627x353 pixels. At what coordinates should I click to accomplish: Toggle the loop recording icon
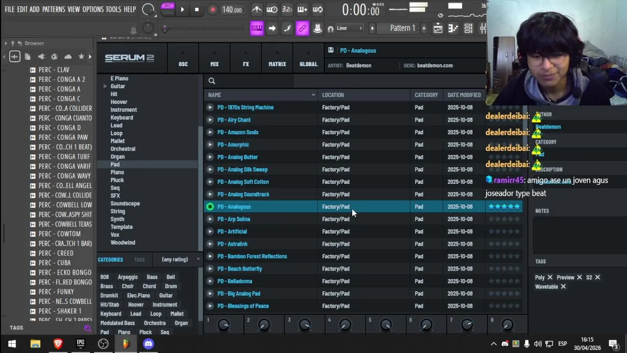click(x=317, y=9)
